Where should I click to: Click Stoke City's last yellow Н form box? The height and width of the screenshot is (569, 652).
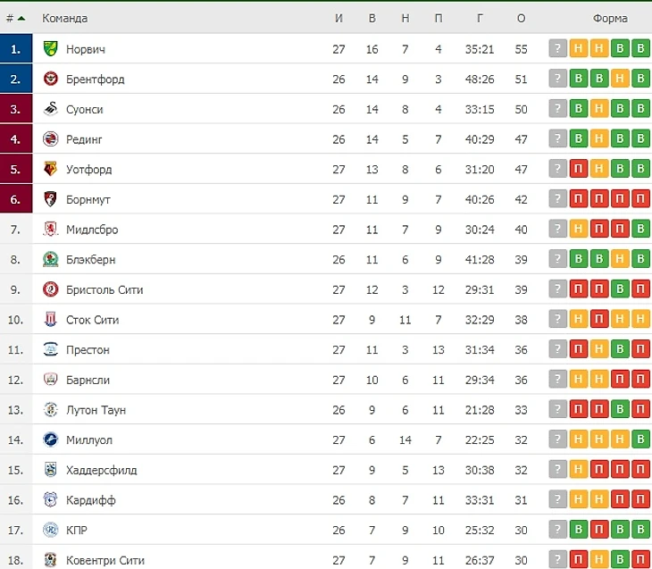pos(640,320)
